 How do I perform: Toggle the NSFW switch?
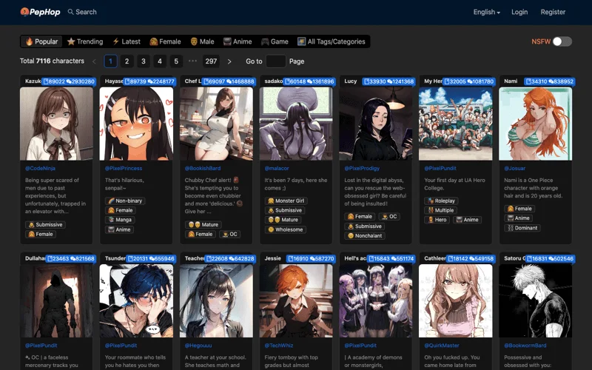tap(562, 41)
